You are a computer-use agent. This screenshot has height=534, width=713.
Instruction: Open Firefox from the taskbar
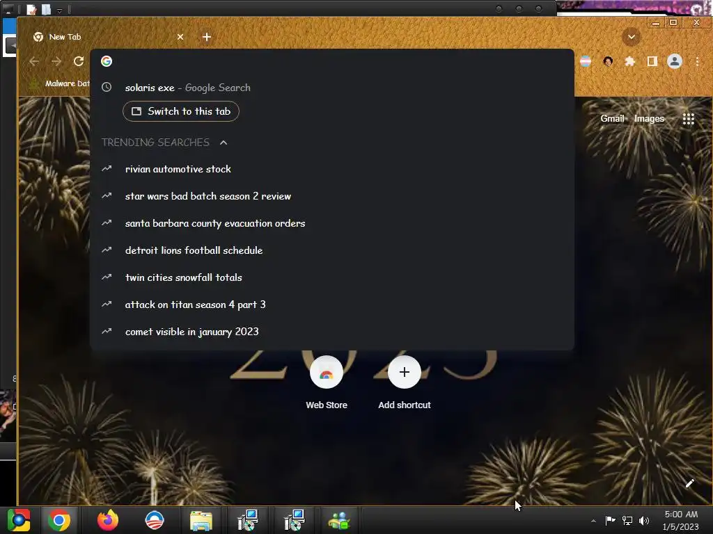[108, 520]
